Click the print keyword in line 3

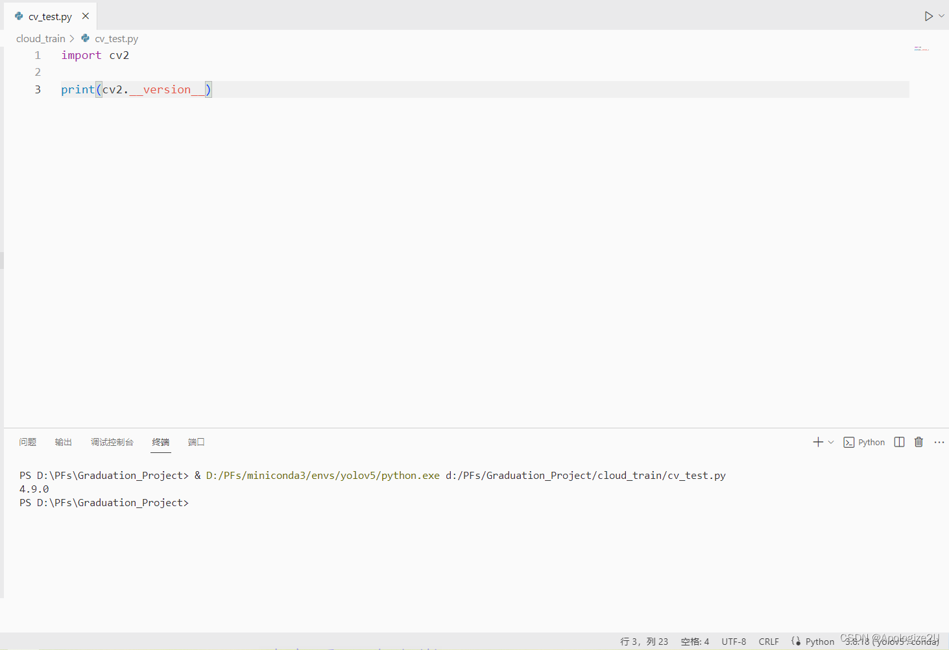pyautogui.click(x=78, y=89)
